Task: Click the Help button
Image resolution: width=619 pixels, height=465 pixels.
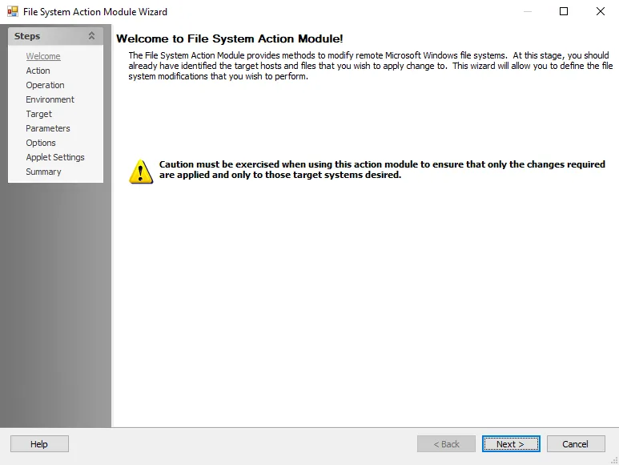Action: pos(39,443)
